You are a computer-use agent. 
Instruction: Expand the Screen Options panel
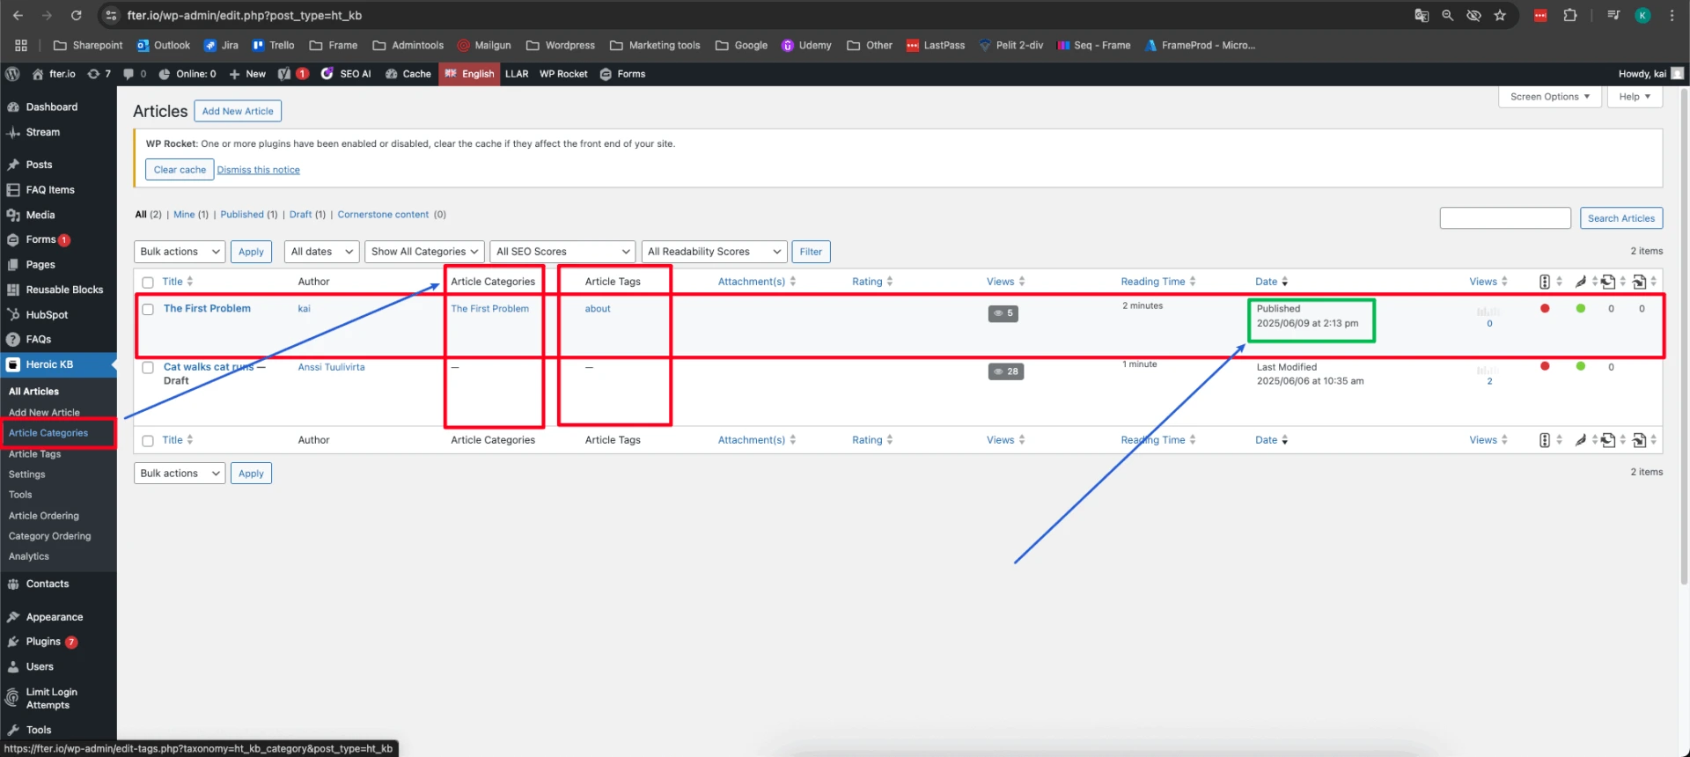1549,97
